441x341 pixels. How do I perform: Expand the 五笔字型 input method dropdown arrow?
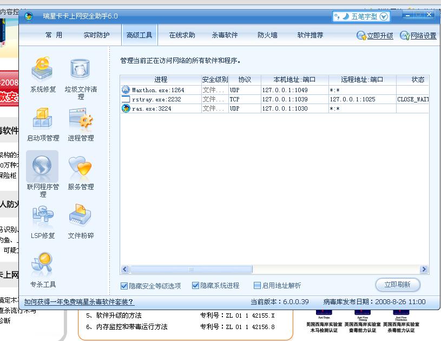point(384,17)
